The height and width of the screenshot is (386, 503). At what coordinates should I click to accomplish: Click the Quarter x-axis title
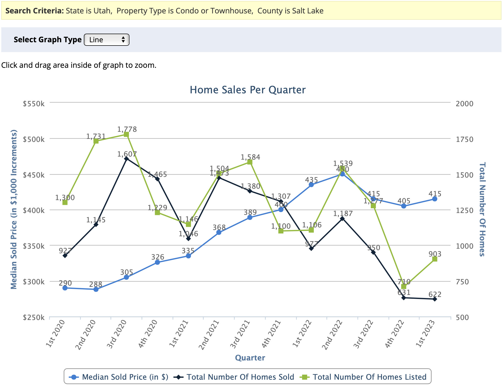click(x=250, y=358)
